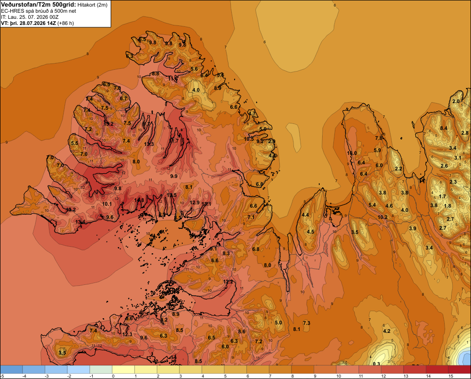Viewport: 471px width, 379px height.
Task: Click the '-2' label on the legend scale
Action: [x=69, y=376]
